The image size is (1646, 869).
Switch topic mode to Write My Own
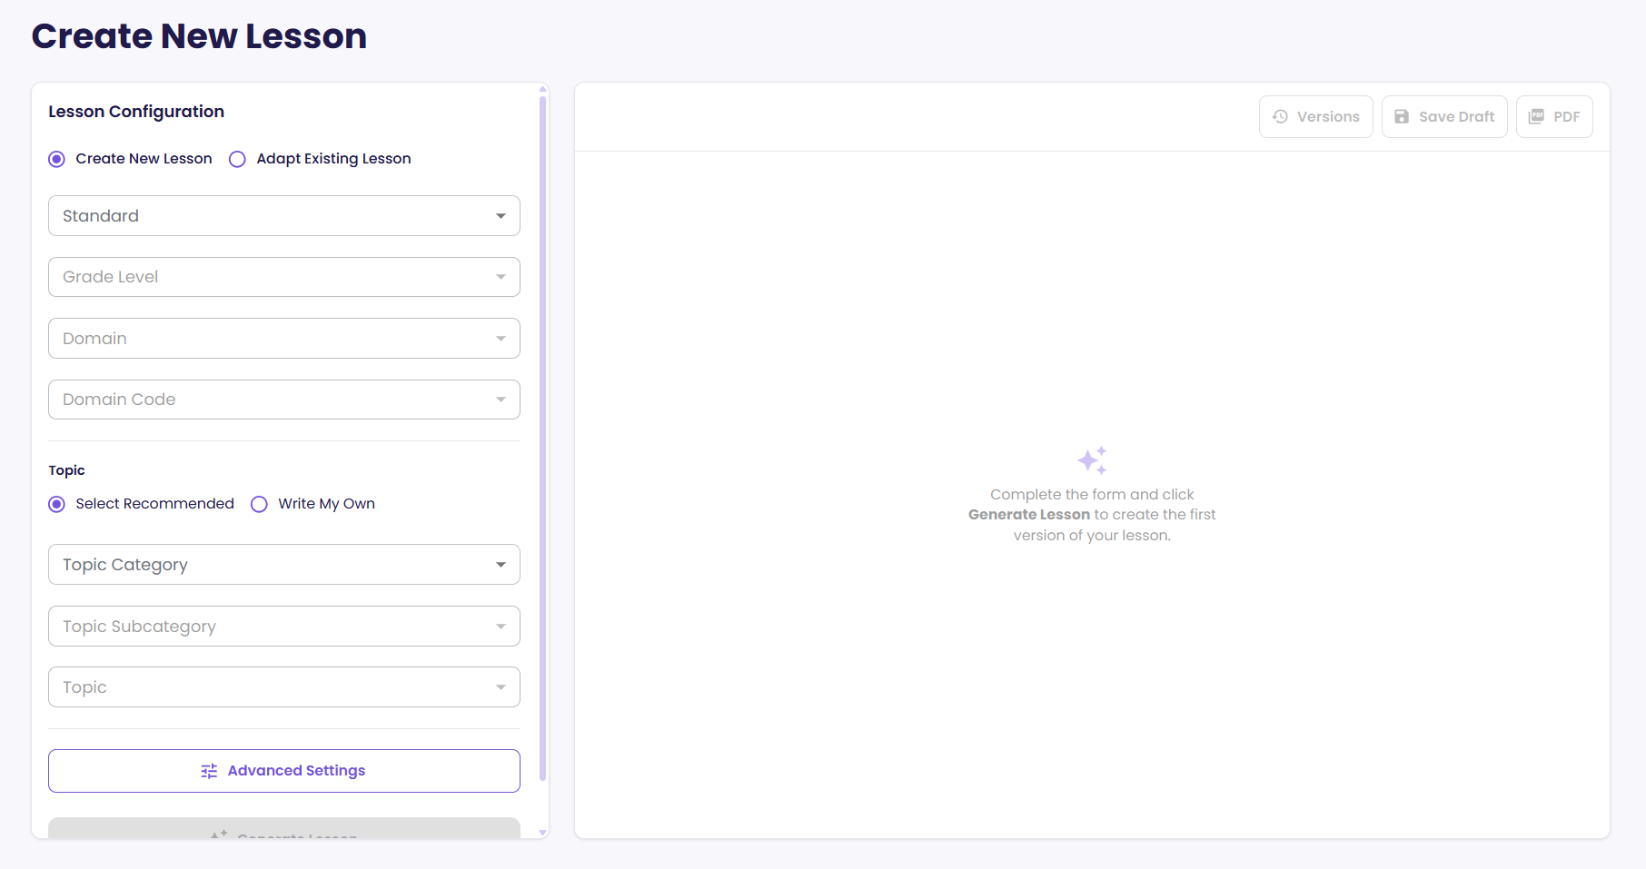tap(259, 504)
